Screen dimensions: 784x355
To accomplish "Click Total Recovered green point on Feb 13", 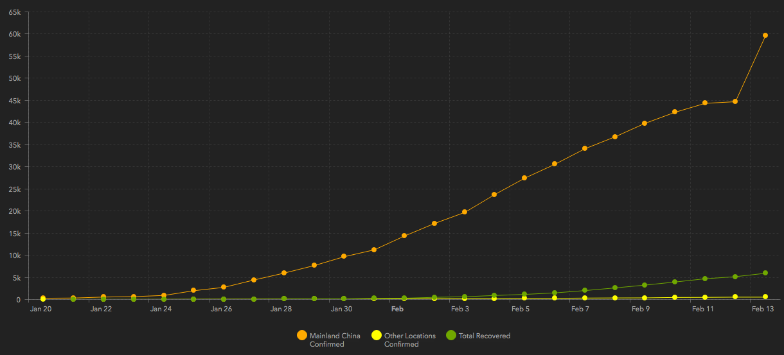I will [765, 273].
